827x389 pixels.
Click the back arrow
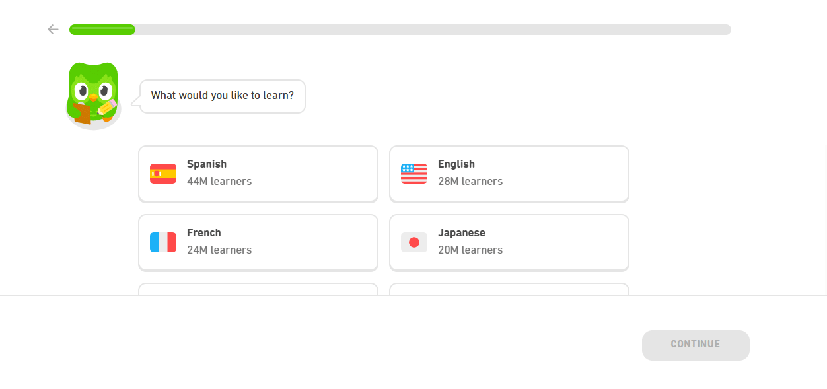53,29
